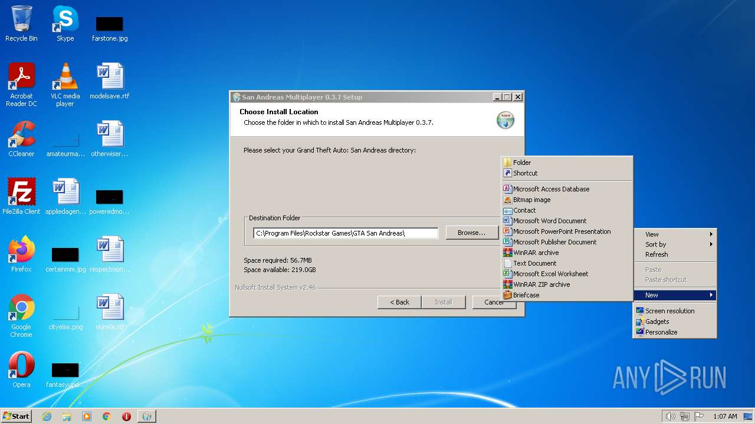
Task: Open Opera desktop shortcut
Action: pyautogui.click(x=21, y=370)
